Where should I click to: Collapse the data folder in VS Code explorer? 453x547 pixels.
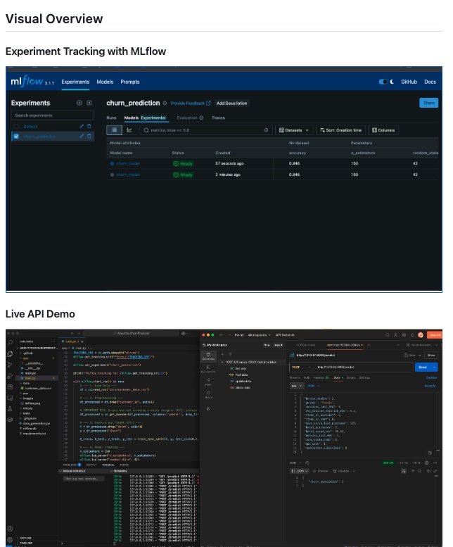tap(26, 383)
